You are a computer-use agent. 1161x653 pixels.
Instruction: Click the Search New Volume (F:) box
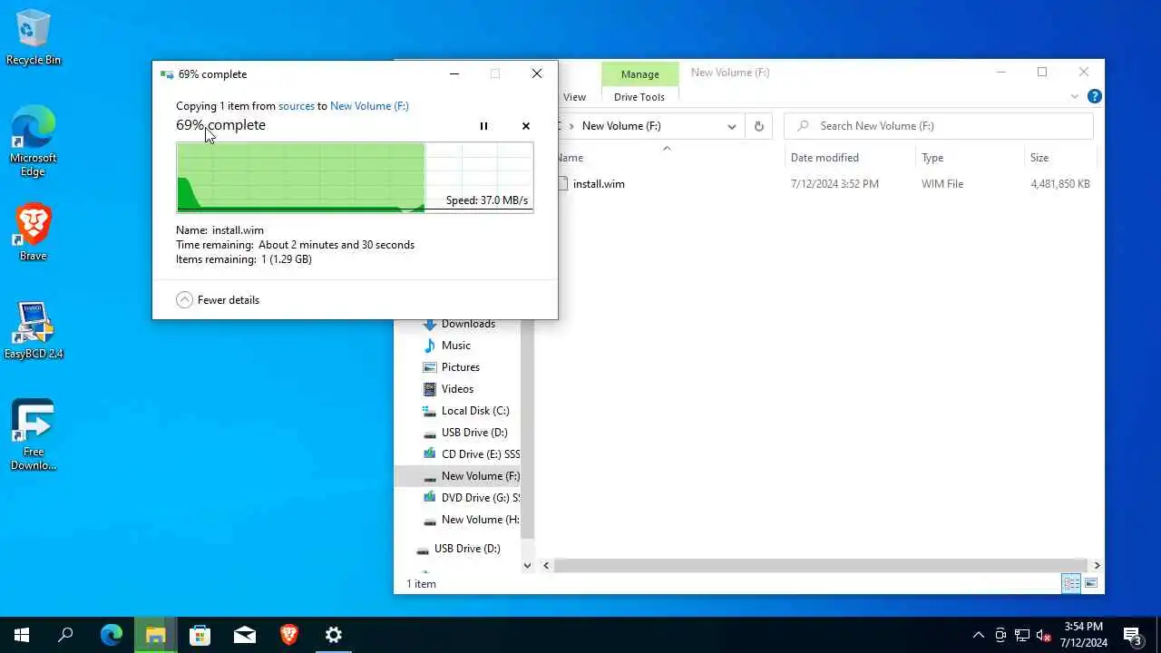[x=939, y=126]
